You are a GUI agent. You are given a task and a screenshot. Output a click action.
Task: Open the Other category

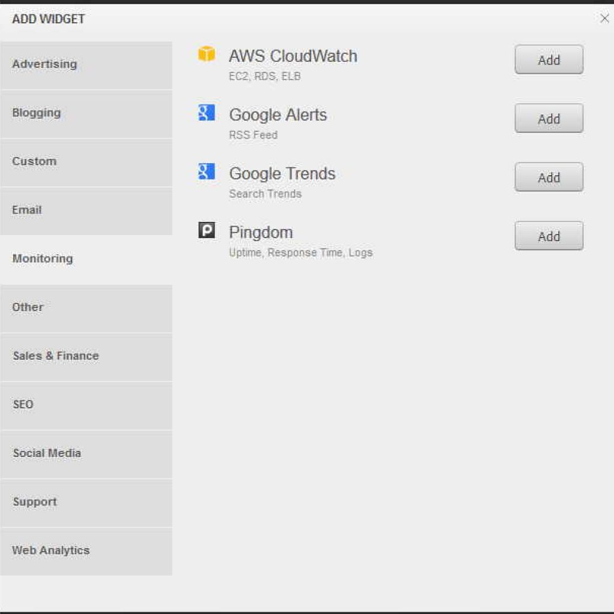tap(86, 309)
